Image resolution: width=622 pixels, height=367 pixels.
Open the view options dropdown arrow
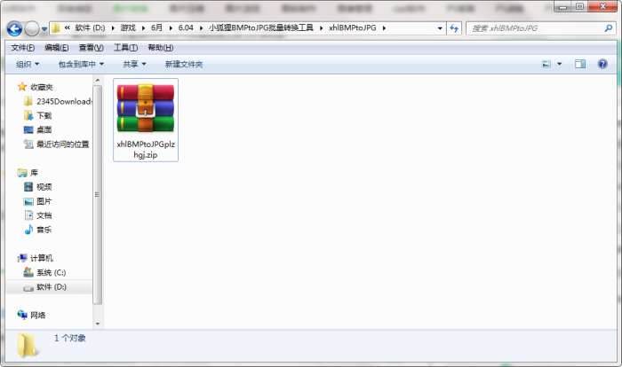click(x=559, y=64)
